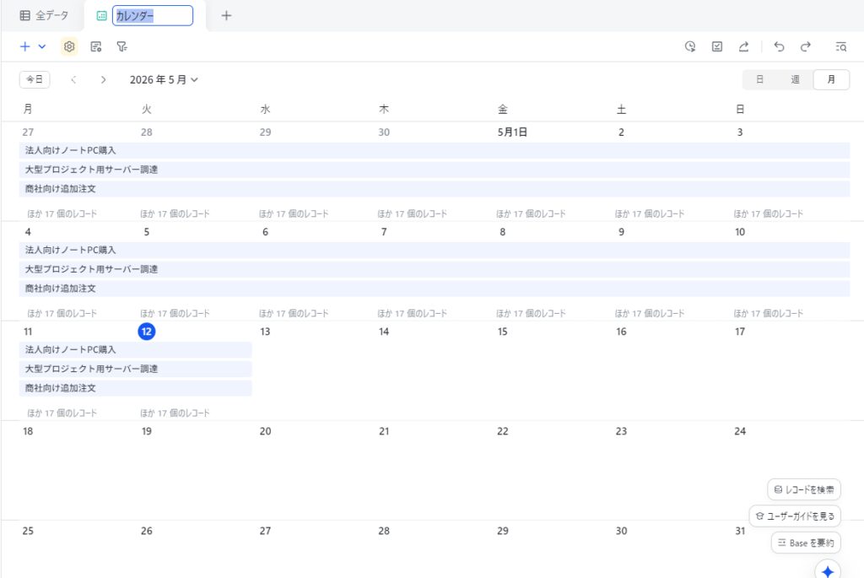Screen dimensions: 864x578
Task: Click the blue AI sparkle button
Action: pyautogui.click(x=828, y=571)
